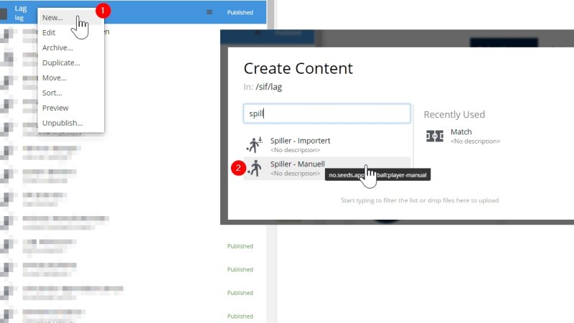Select New... from the context menu
This screenshot has width=574, height=323.
pos(52,17)
